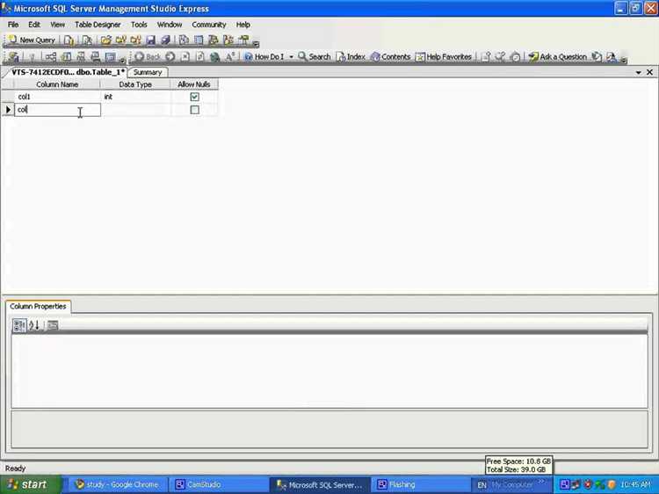
Task: Open Registered Servers from the toolbar
Action: 184,40
